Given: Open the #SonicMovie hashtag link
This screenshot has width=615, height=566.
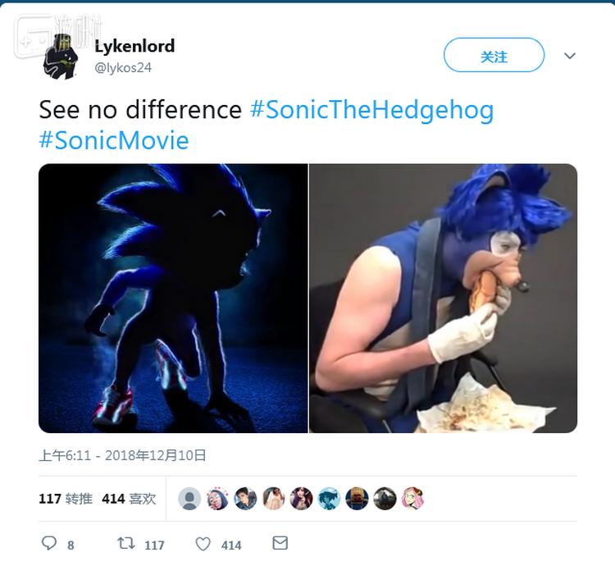Looking at the screenshot, I should 114,140.
